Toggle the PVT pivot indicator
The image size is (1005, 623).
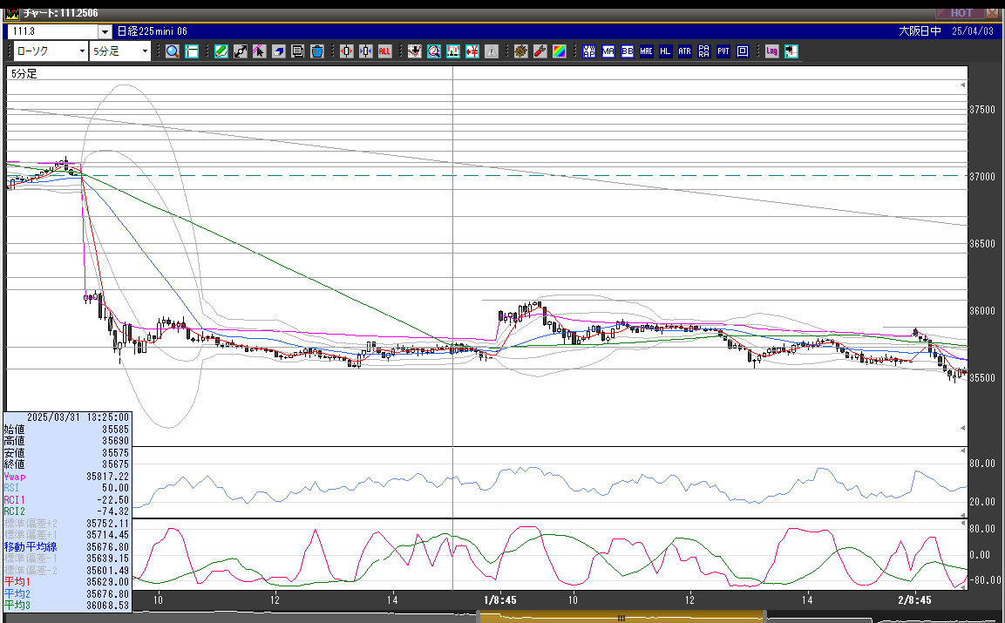pyautogui.click(x=723, y=51)
